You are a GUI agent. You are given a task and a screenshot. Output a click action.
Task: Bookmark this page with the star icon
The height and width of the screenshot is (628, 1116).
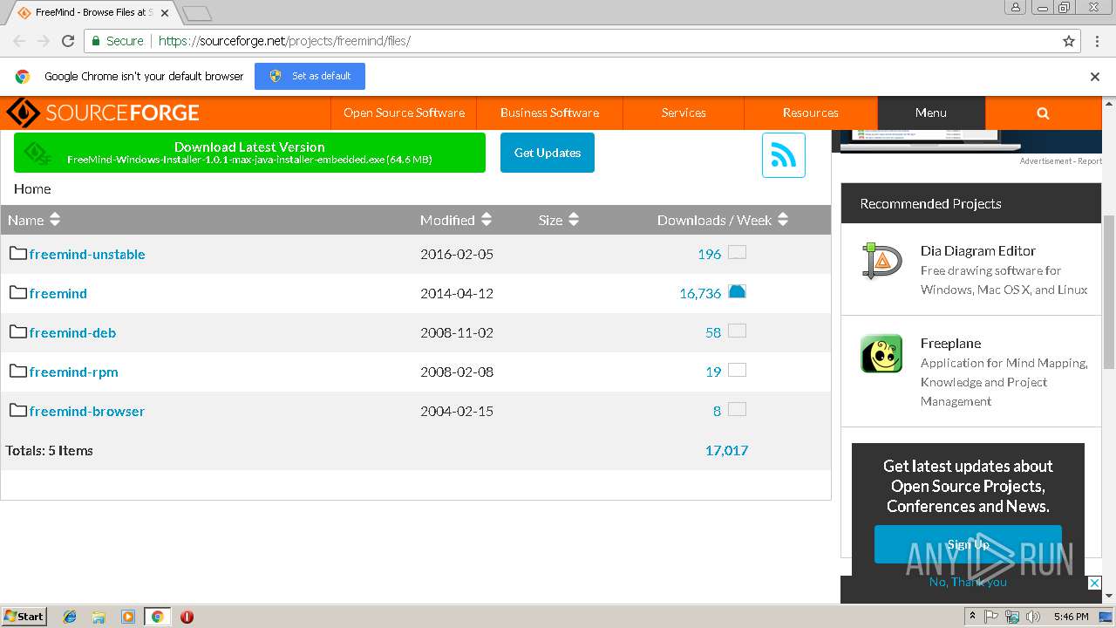point(1069,41)
